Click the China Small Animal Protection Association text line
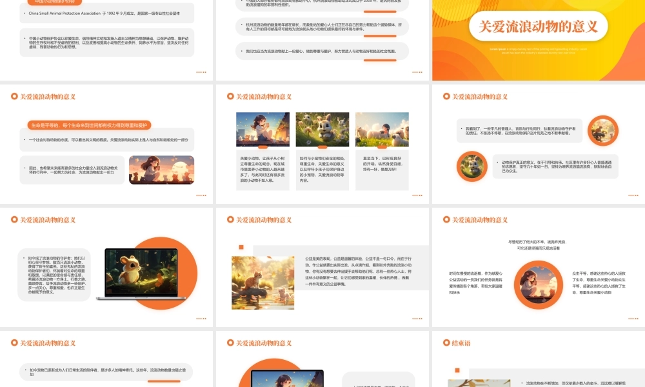Image resolution: width=645 pixels, height=387 pixels. click(104, 13)
